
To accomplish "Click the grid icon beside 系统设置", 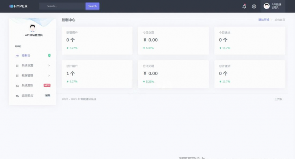I will [x=17, y=65].
